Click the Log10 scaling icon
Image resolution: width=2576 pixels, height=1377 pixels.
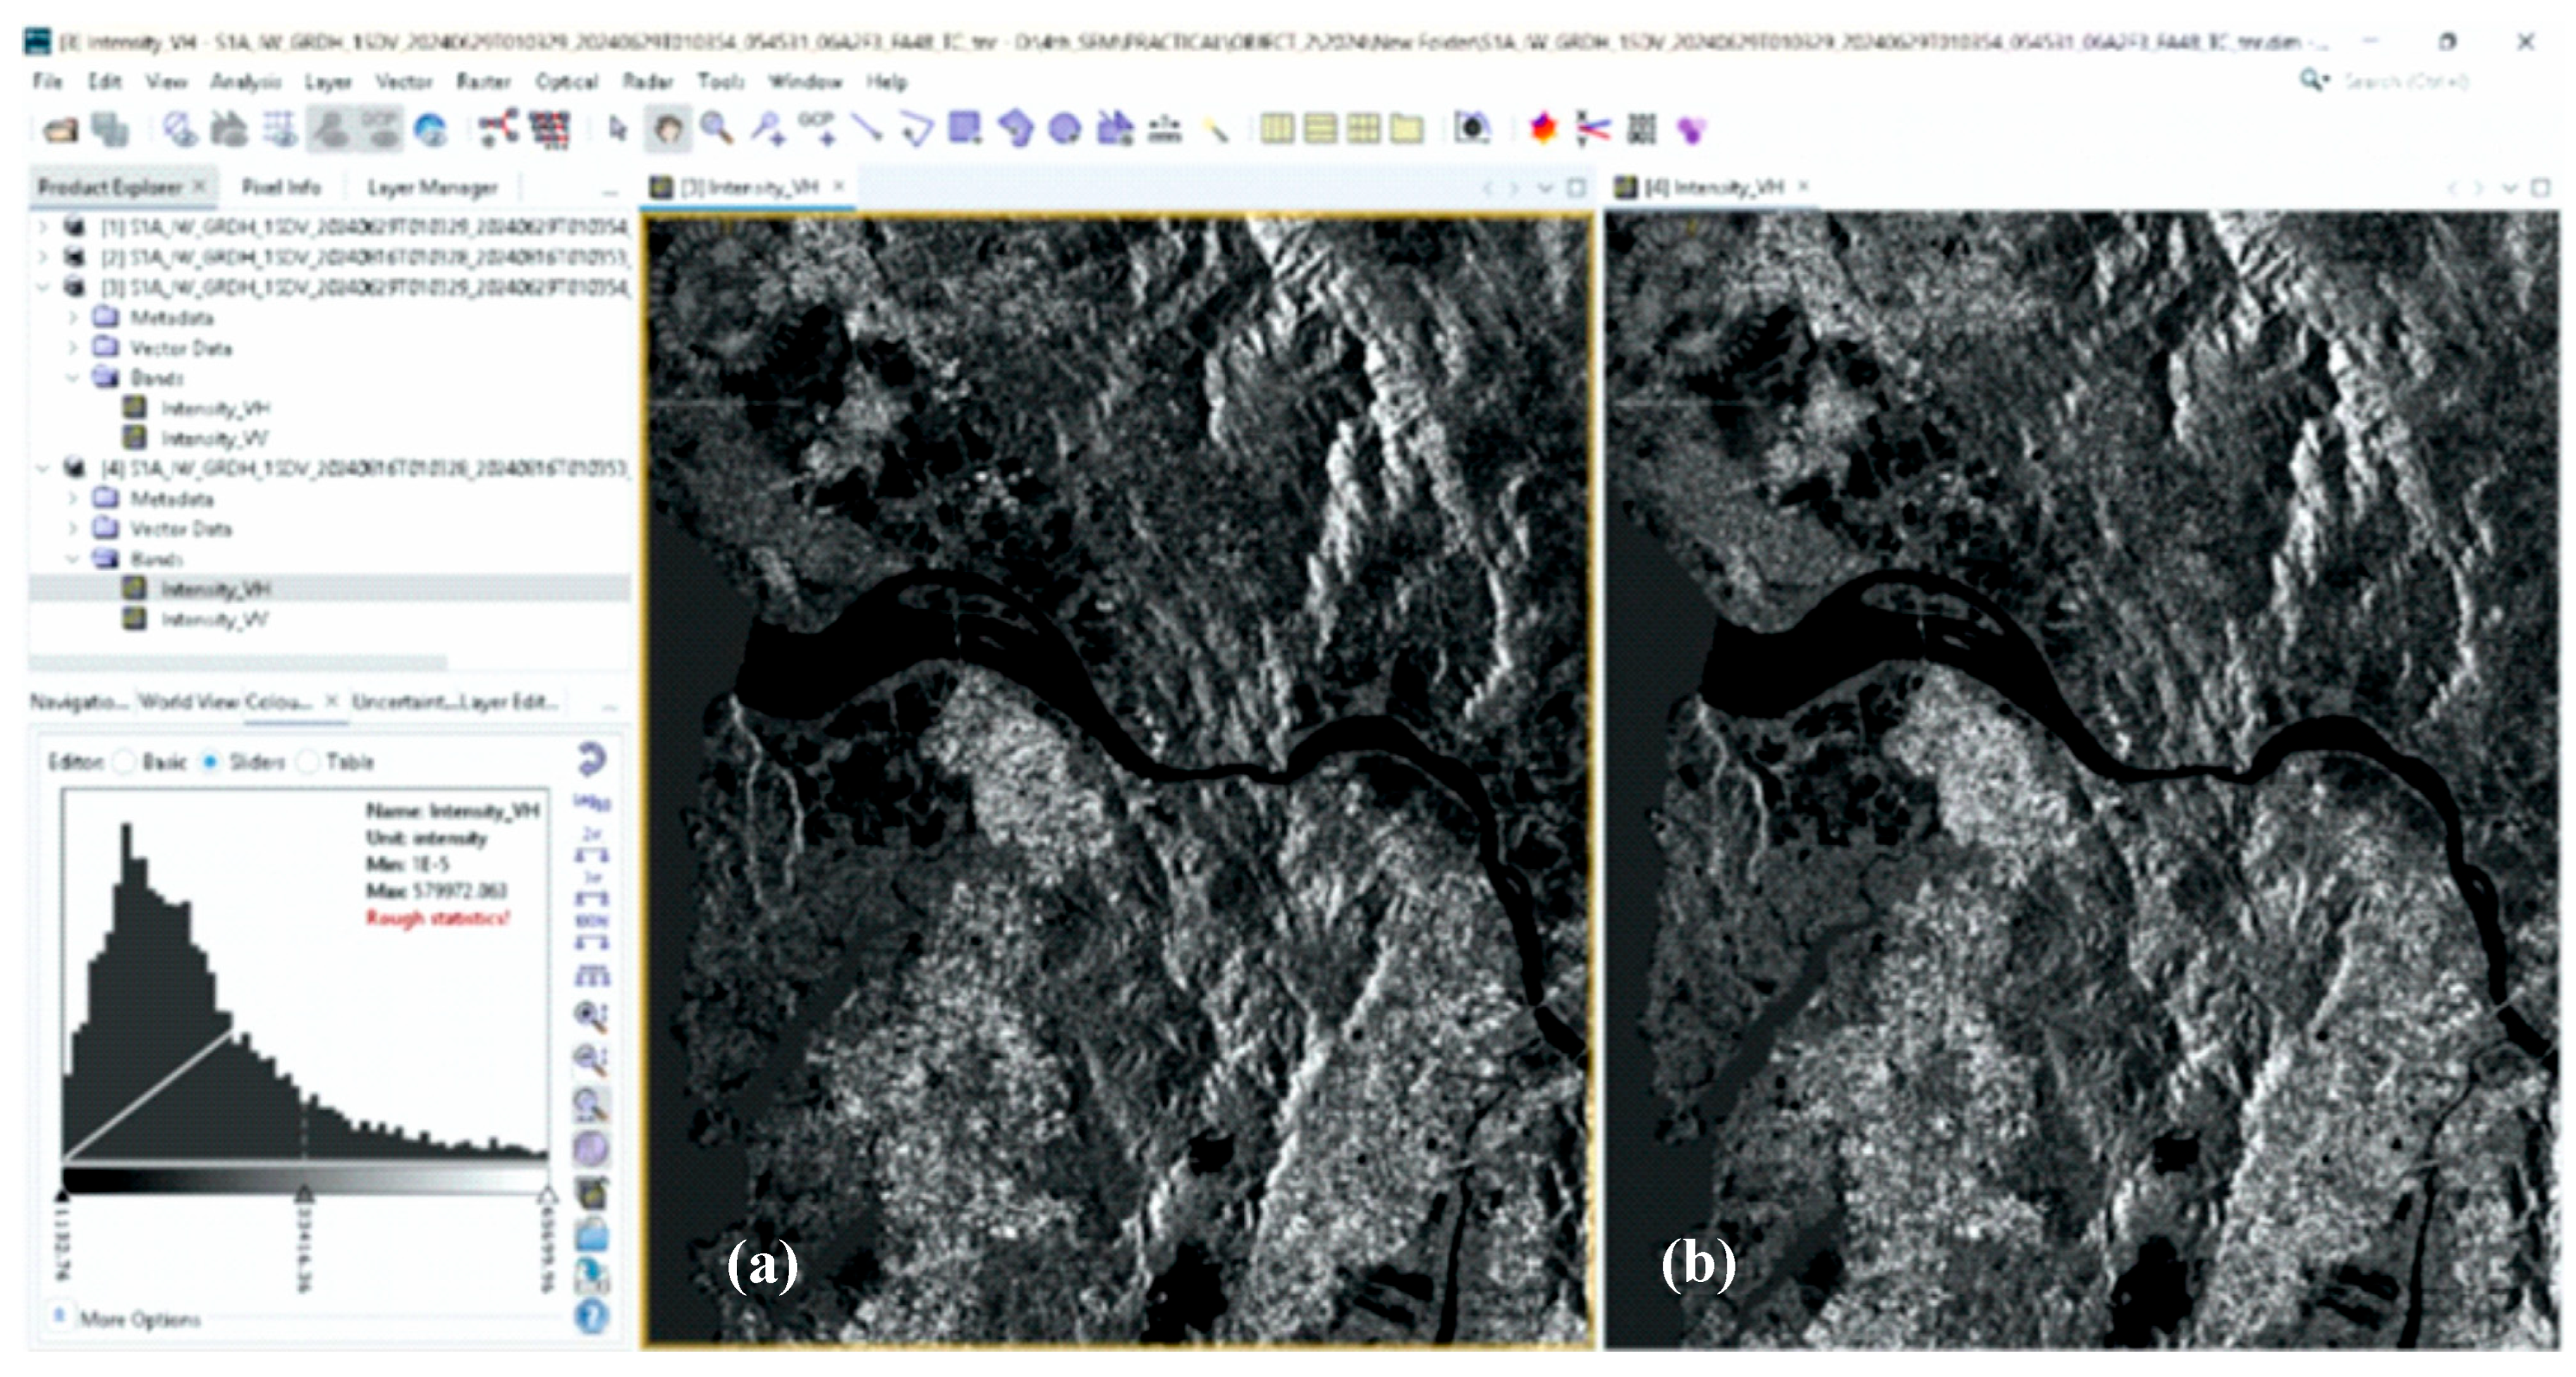pyautogui.click(x=592, y=803)
